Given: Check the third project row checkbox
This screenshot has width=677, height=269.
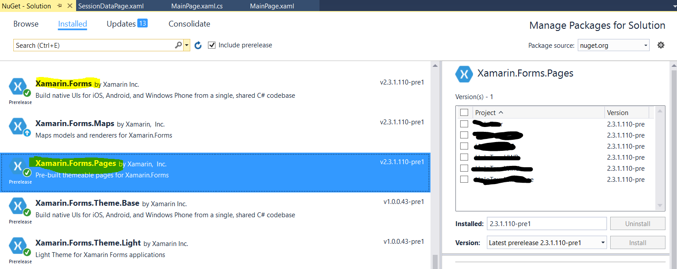Looking at the screenshot, I should pyautogui.click(x=464, y=146).
